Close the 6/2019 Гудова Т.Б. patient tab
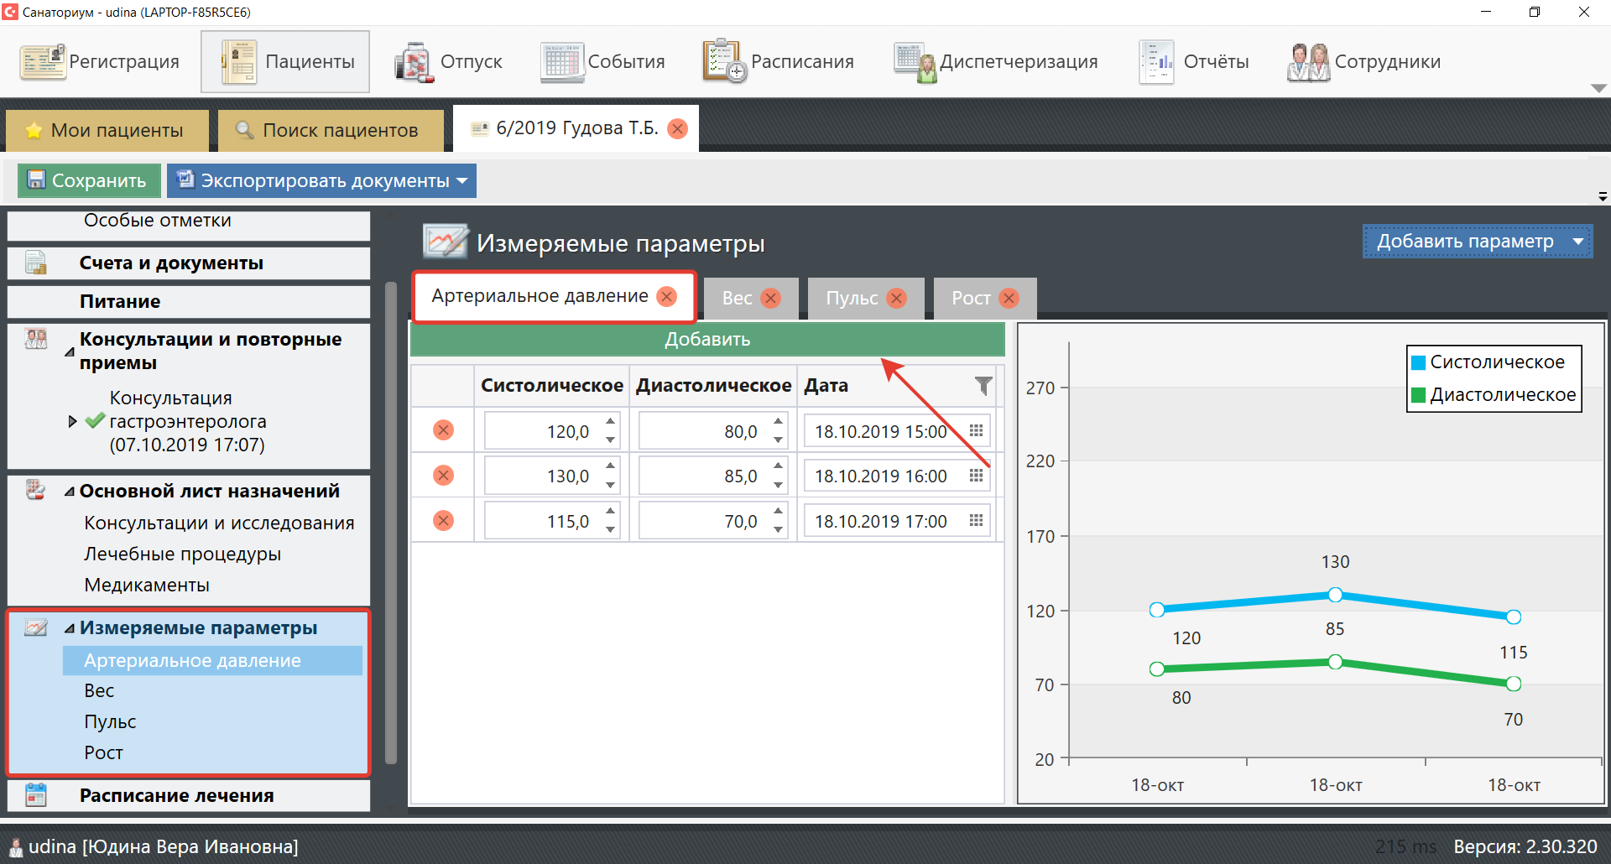The height and width of the screenshot is (864, 1611). (x=677, y=128)
